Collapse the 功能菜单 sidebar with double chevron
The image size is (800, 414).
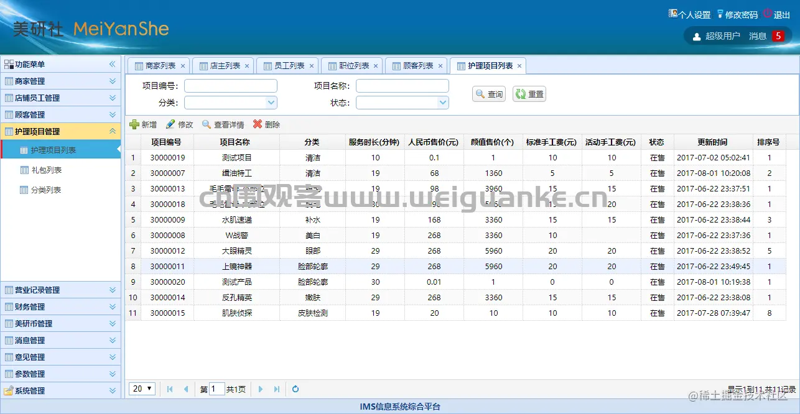click(x=113, y=64)
